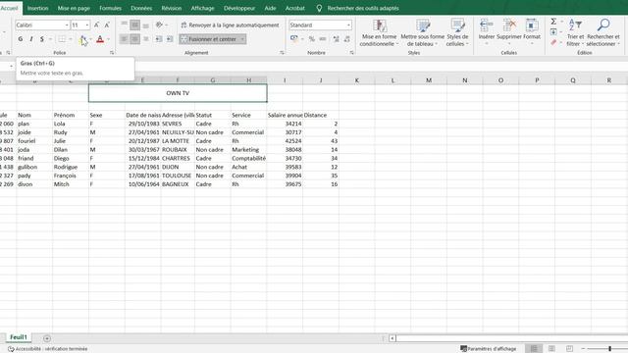Open the Alignement dialog launcher

coord(282,53)
